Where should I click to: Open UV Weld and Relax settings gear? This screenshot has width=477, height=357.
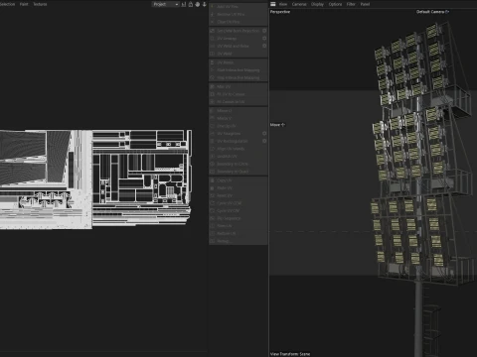pyautogui.click(x=264, y=46)
